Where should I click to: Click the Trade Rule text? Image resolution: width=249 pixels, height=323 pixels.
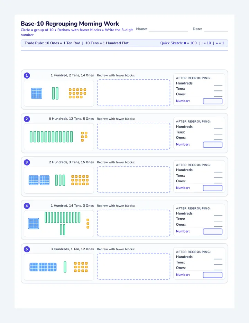pyautogui.click(x=76, y=43)
